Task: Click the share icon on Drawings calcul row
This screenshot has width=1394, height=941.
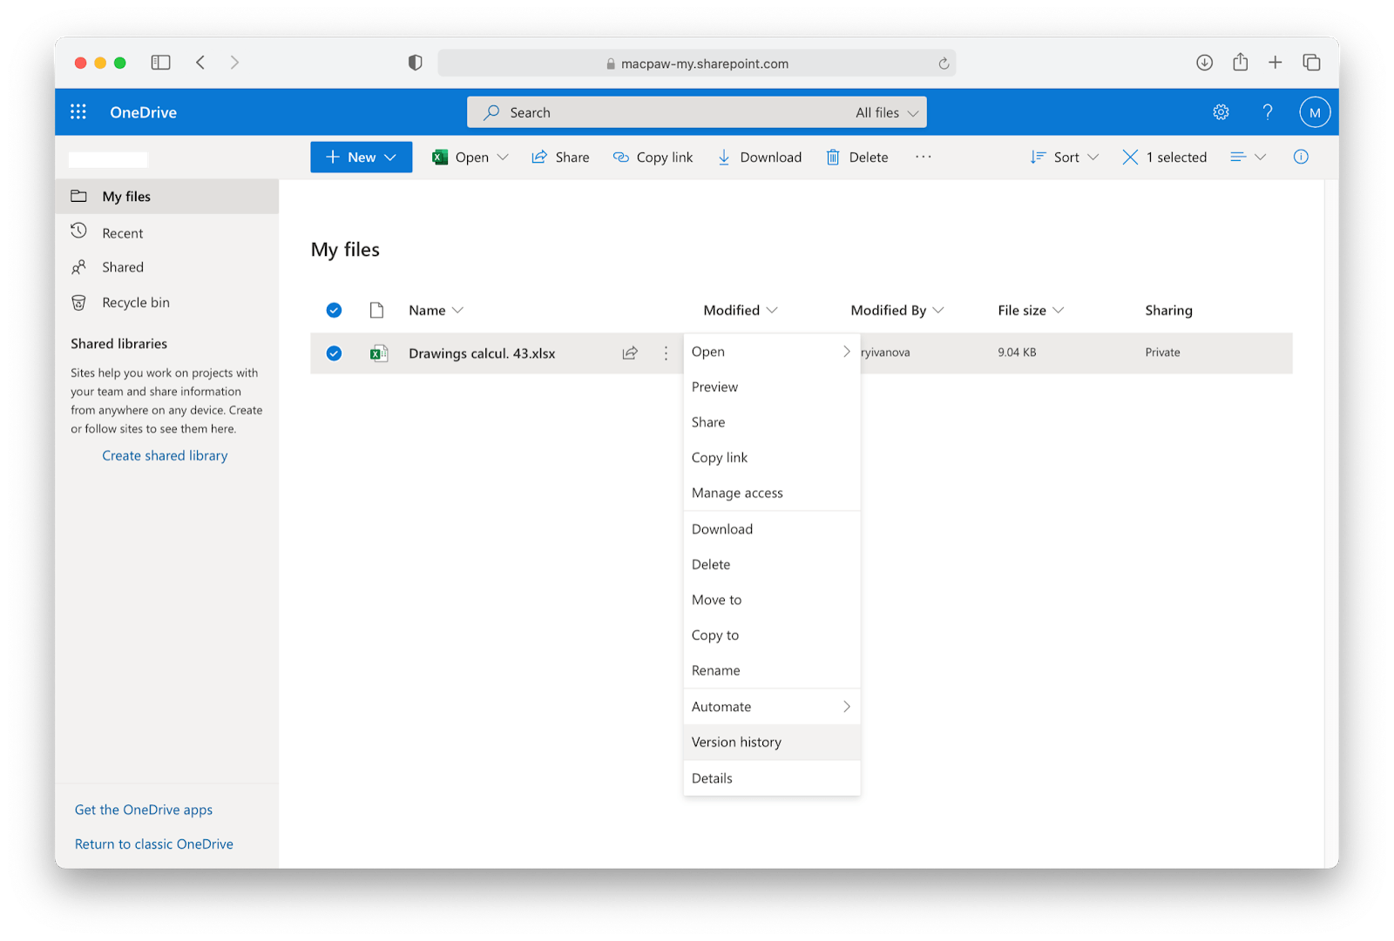Action: pyautogui.click(x=630, y=353)
